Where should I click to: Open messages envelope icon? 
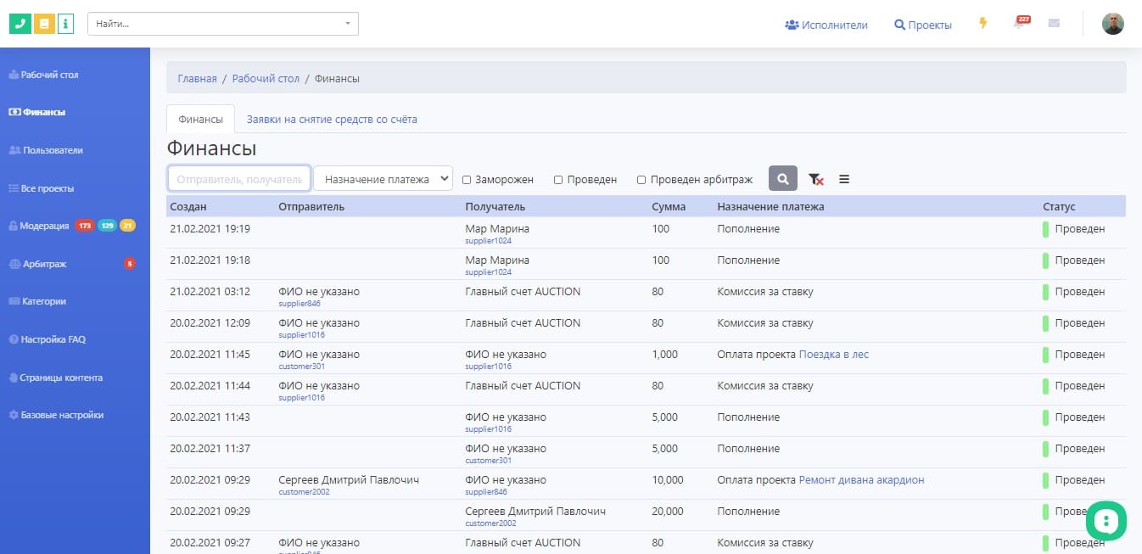pyautogui.click(x=1054, y=24)
